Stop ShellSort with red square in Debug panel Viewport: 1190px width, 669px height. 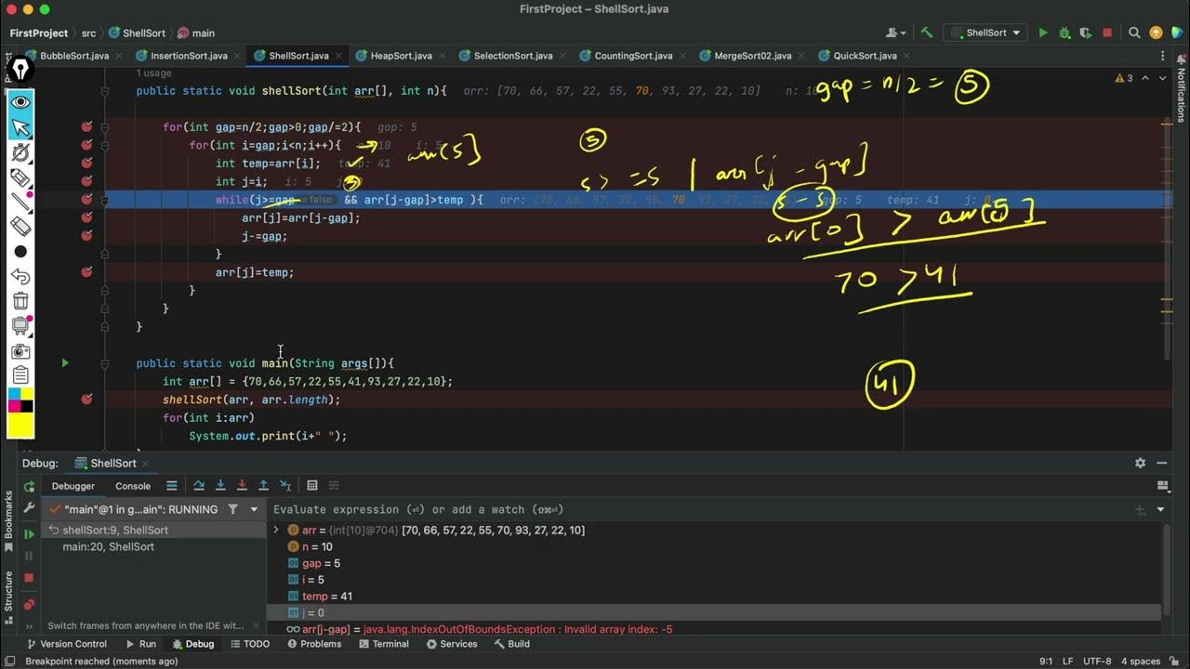pos(29,578)
